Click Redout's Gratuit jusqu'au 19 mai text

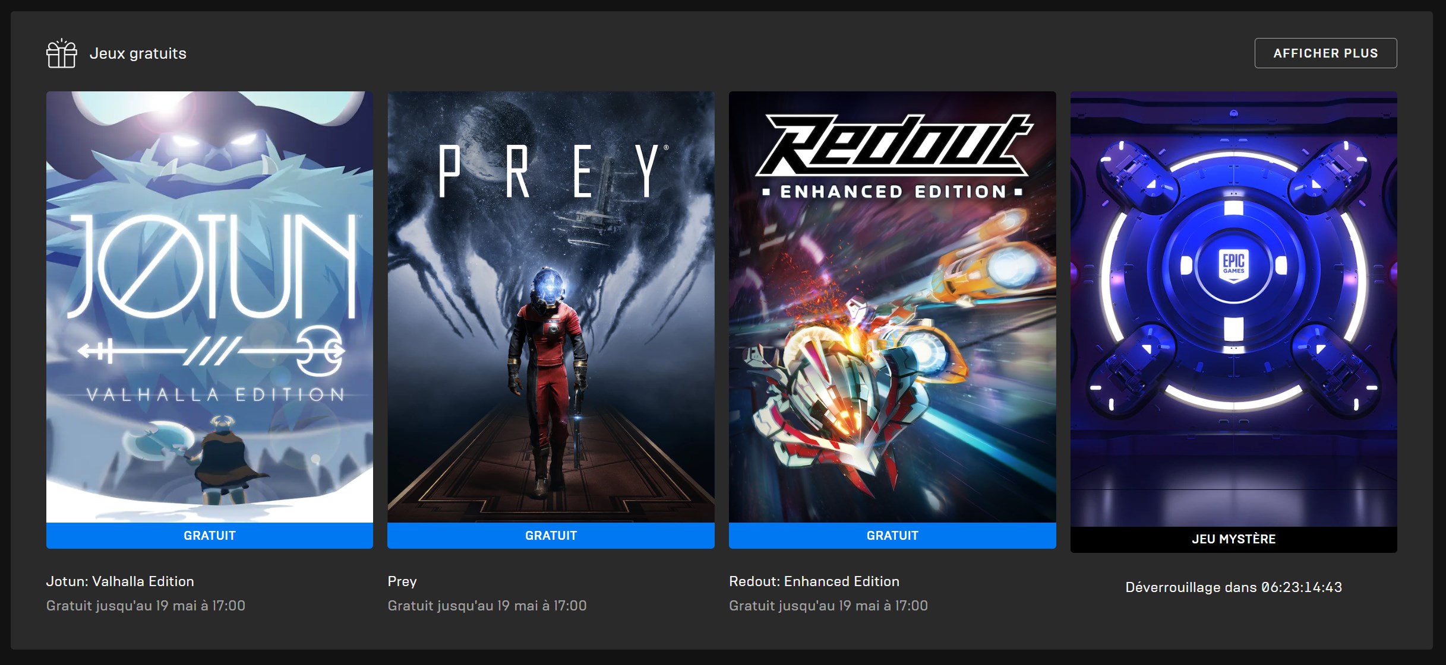[x=828, y=606]
